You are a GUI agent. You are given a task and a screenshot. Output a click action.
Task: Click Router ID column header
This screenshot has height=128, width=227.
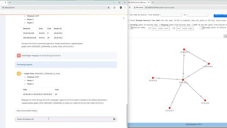pyautogui.click(x=58, y=28)
